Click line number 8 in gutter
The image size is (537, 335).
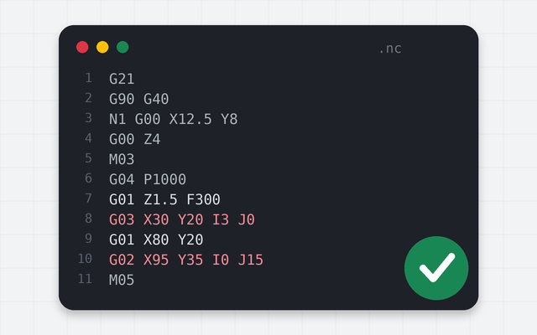(88, 219)
